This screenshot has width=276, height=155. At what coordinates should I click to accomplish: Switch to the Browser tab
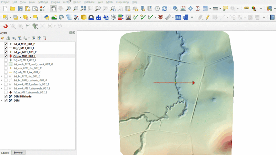18,152
